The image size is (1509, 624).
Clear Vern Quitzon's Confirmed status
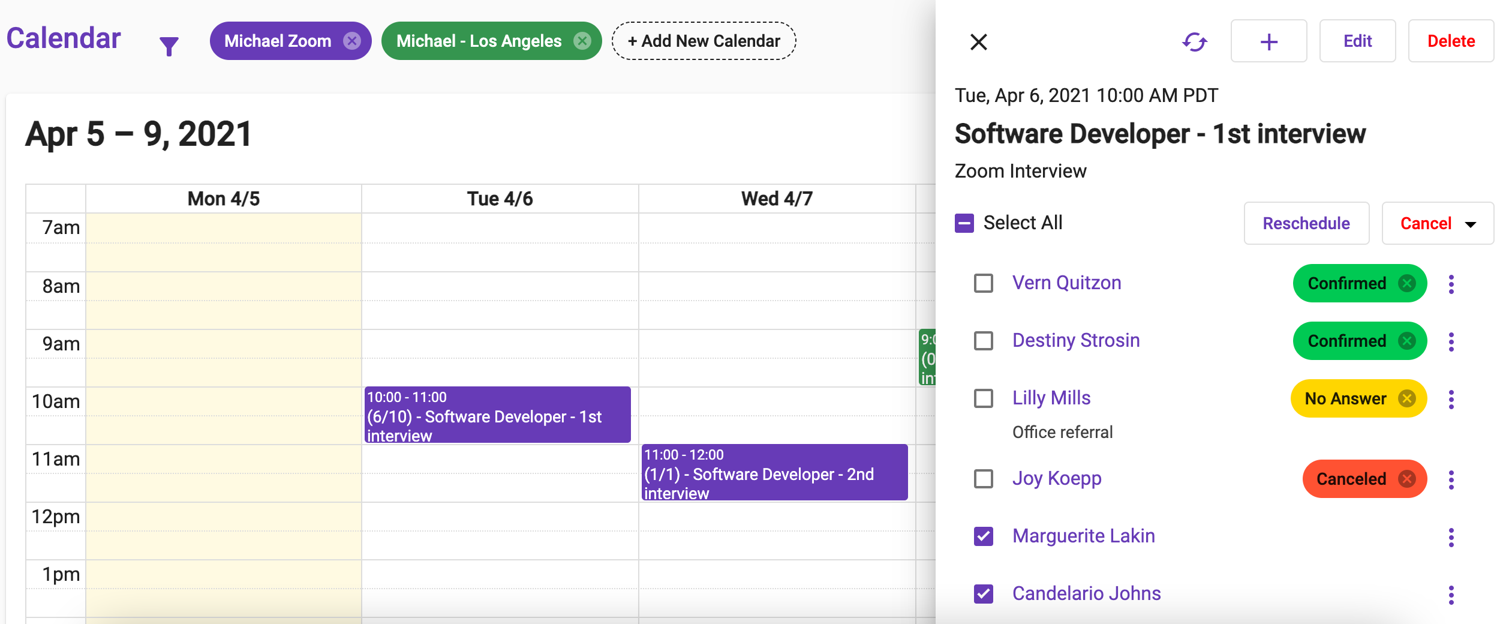(1406, 283)
